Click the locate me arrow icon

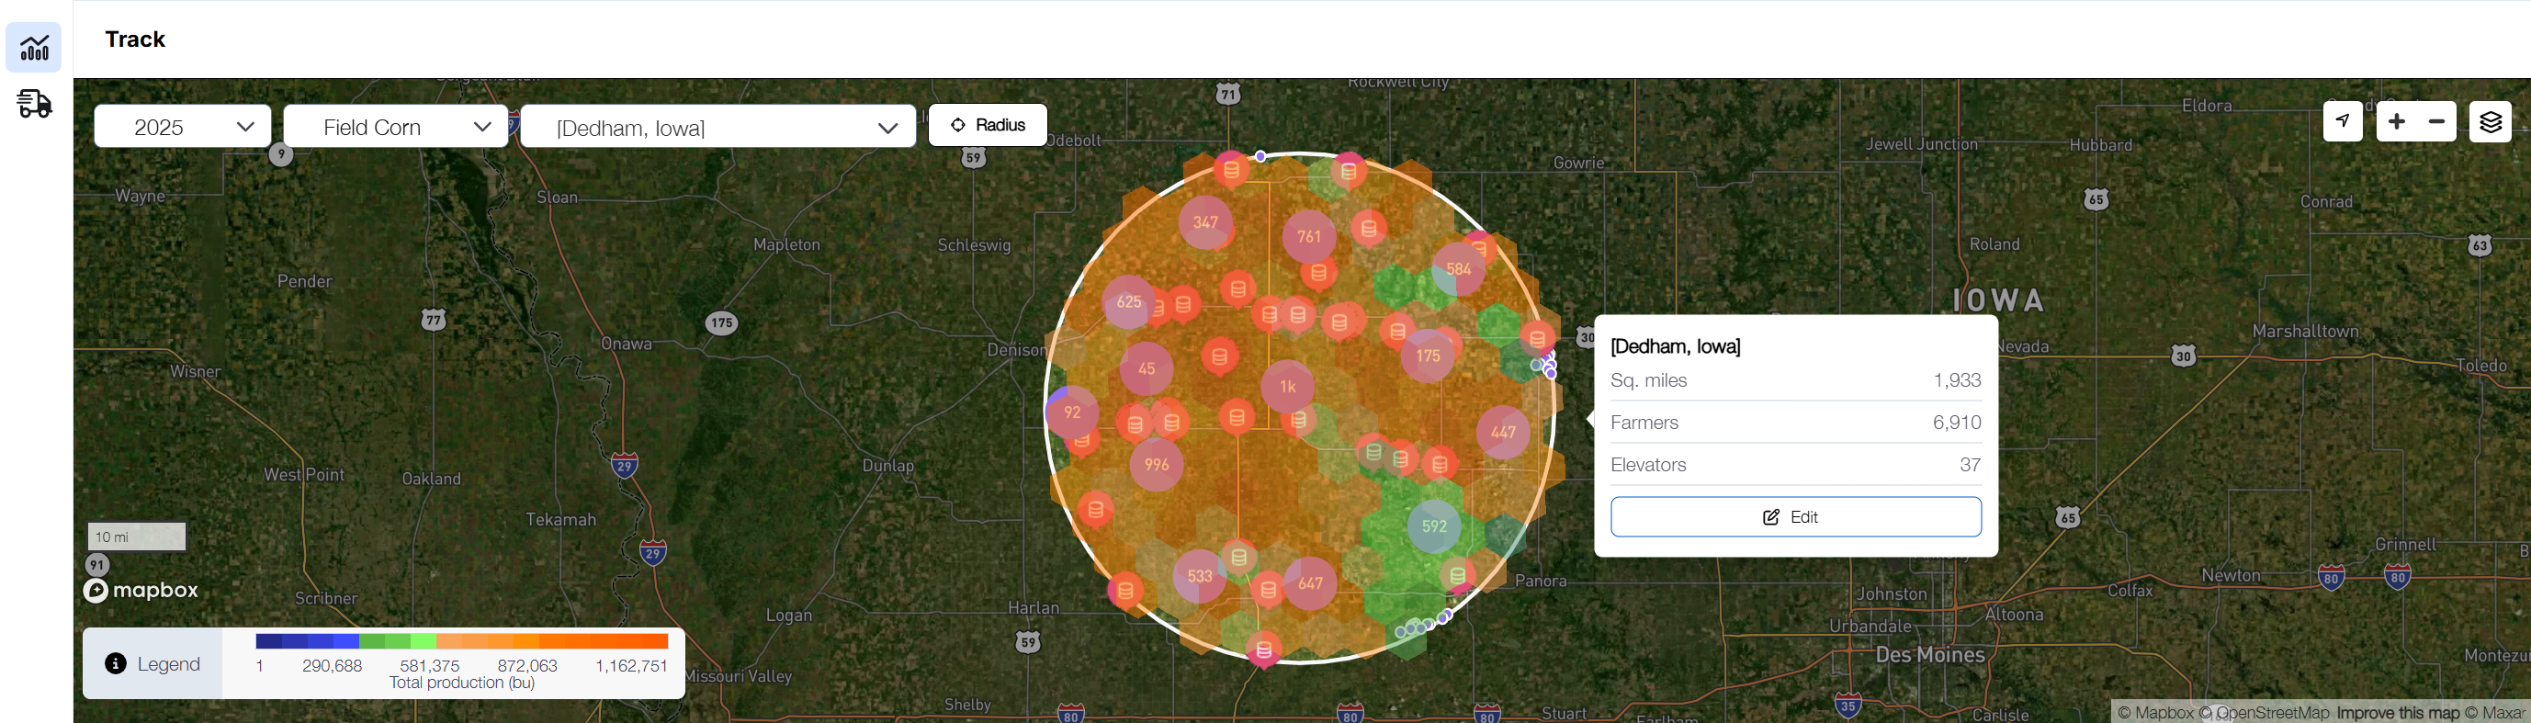(2343, 122)
